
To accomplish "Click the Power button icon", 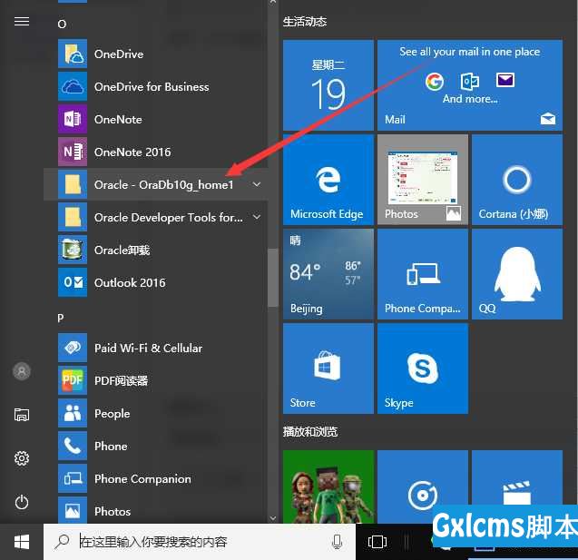I will tap(22, 502).
